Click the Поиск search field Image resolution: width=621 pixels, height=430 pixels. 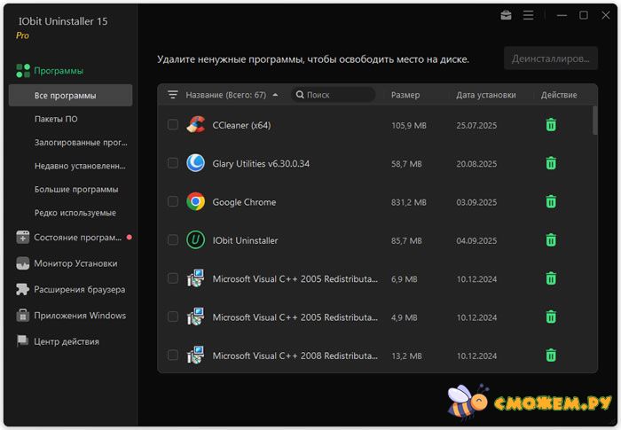(x=333, y=95)
